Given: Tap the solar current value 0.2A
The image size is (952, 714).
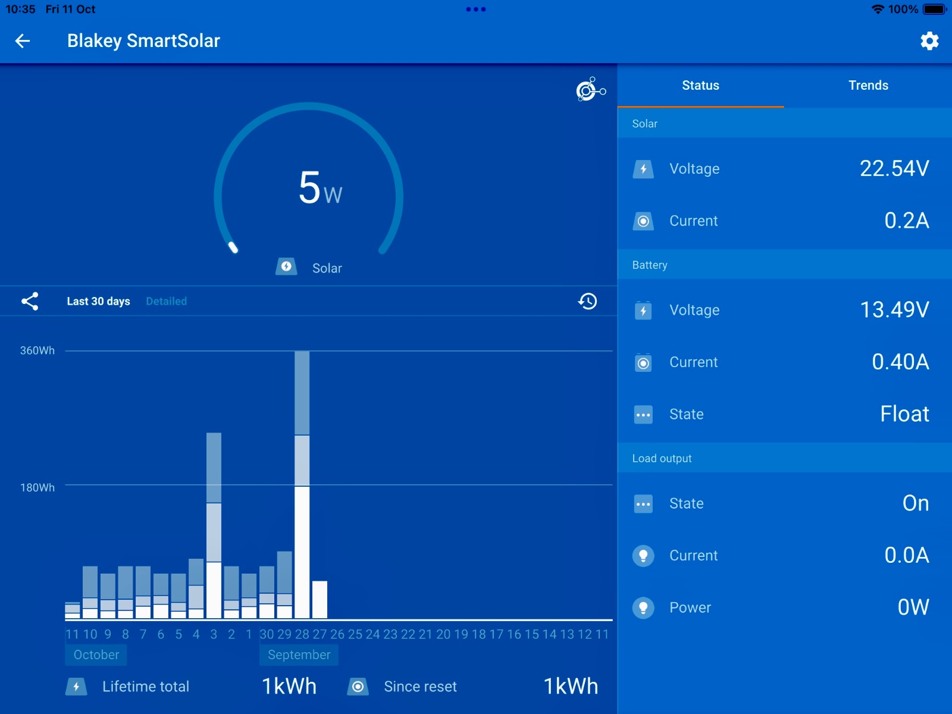Looking at the screenshot, I should click(907, 221).
